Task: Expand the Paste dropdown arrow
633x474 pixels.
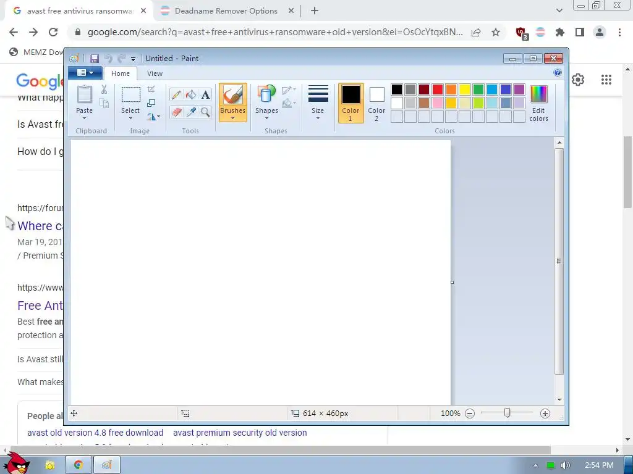Action: click(84, 118)
